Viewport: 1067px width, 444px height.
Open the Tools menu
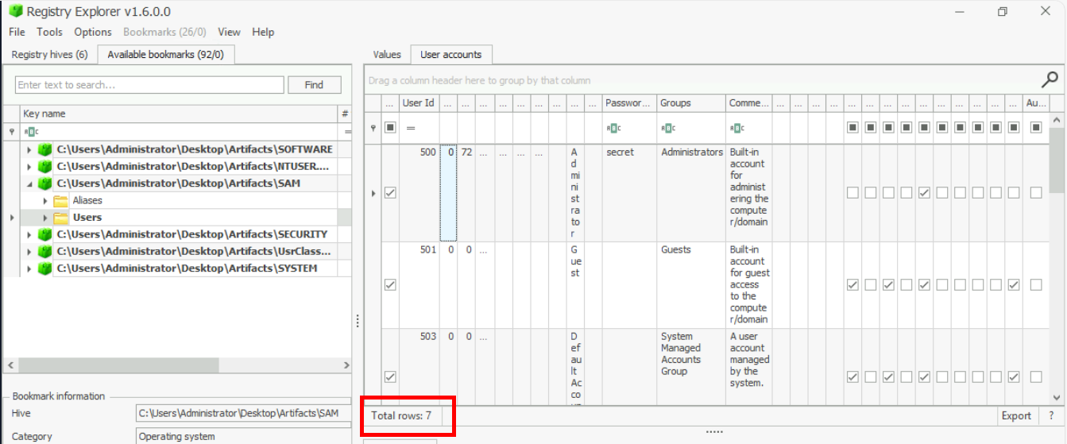49,32
